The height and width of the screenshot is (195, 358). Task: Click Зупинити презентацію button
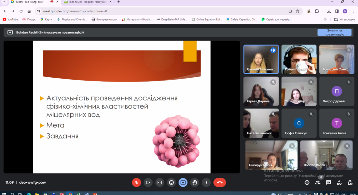[334, 32]
